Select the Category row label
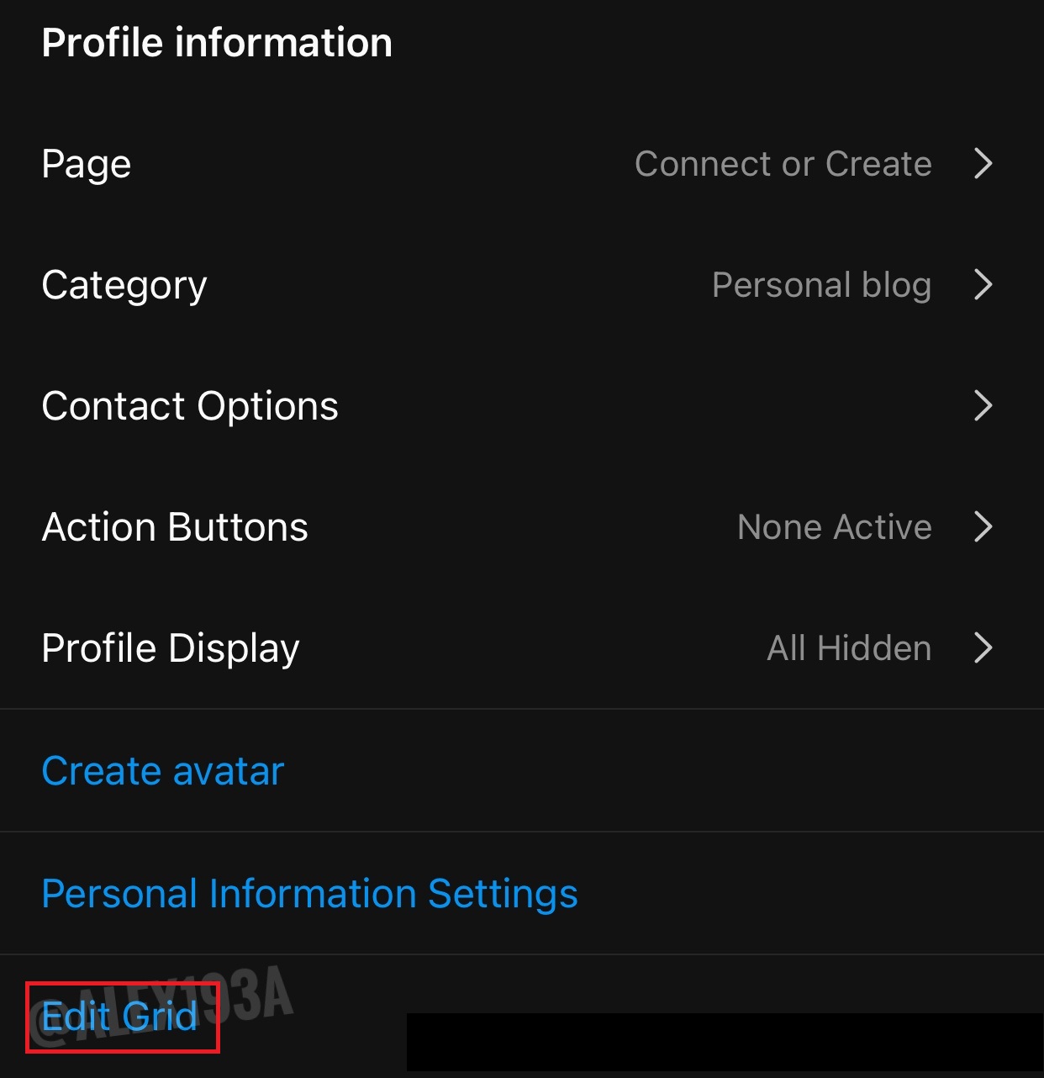This screenshot has height=1078, width=1044. coord(124,285)
